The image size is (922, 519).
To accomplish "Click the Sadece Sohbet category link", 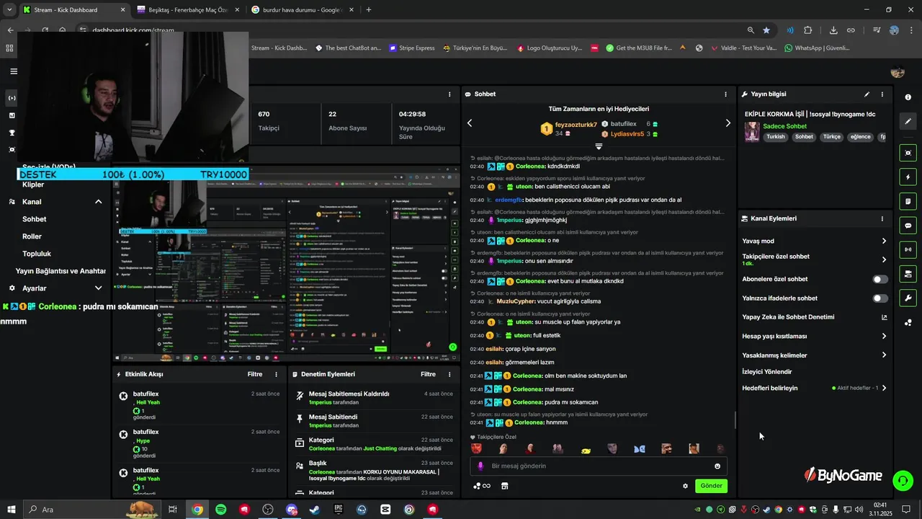I will coord(784,126).
